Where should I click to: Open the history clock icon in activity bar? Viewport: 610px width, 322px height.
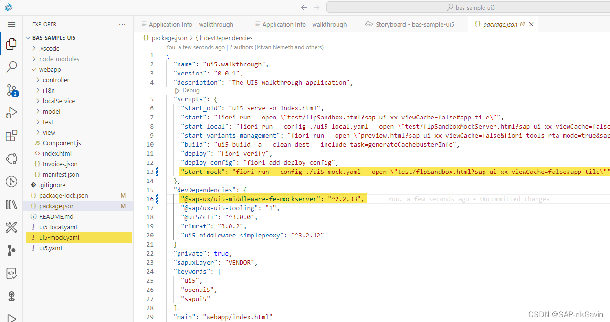pos(11,181)
